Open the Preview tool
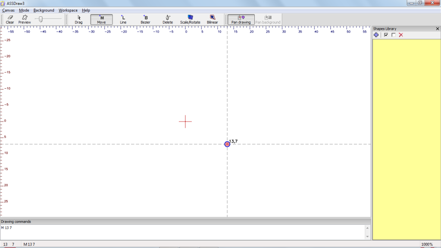Screen dimensions: 441x248 click(x=25, y=19)
